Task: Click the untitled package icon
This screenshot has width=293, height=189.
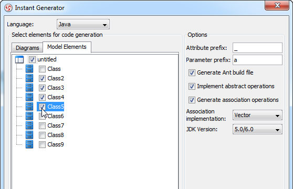Action: click(19, 59)
